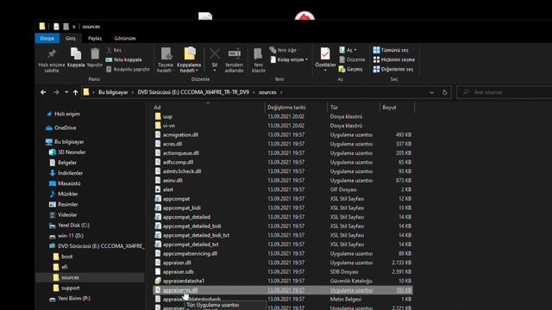The height and width of the screenshot is (310, 552).
Task: Click the forward navigation arrow
Action: tap(56, 92)
